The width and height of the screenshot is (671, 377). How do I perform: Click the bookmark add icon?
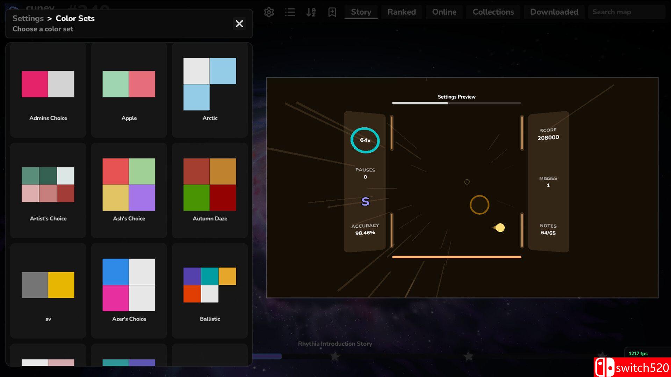332,12
